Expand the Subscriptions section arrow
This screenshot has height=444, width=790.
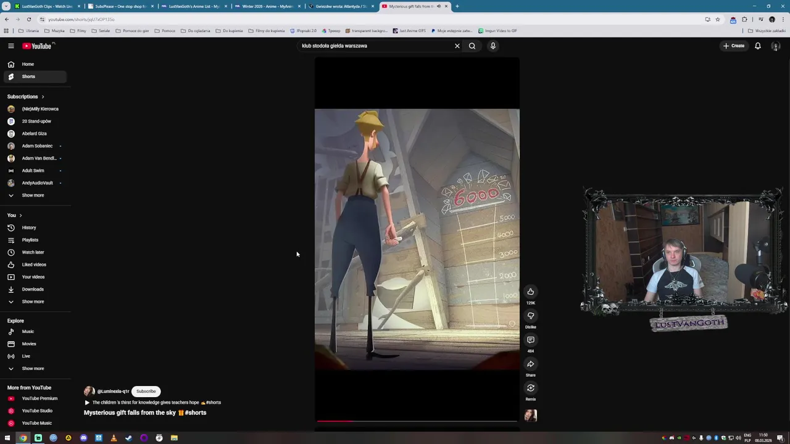(43, 97)
